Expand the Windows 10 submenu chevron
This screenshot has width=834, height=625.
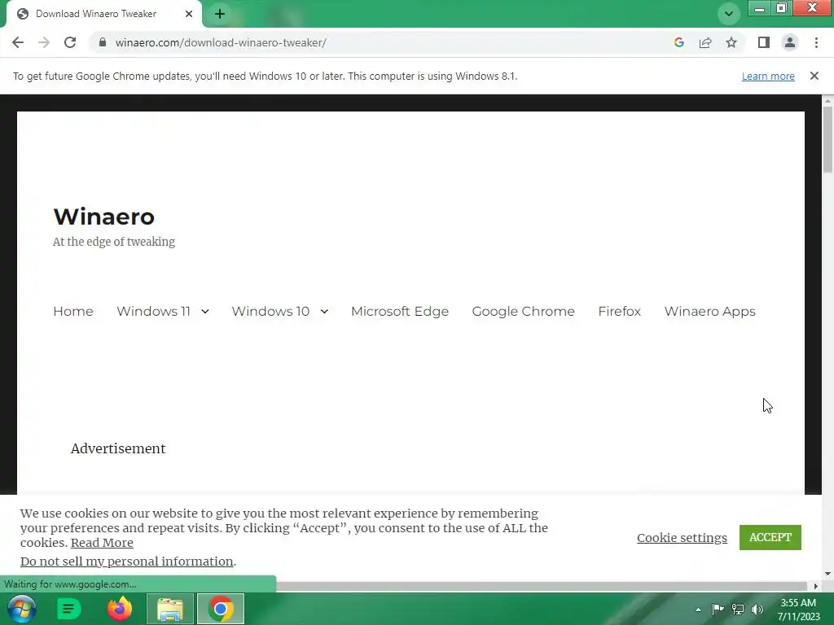[324, 312]
